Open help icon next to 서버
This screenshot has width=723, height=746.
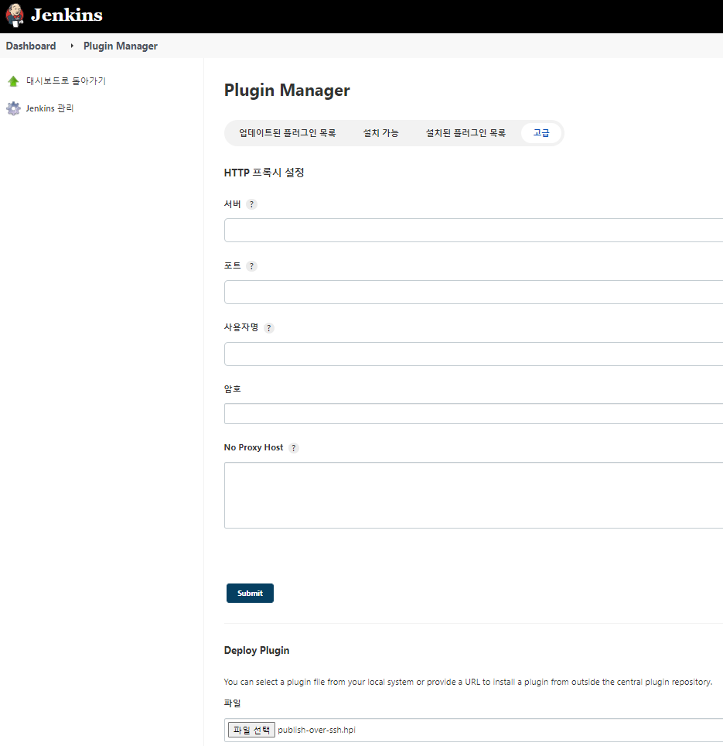[252, 204]
